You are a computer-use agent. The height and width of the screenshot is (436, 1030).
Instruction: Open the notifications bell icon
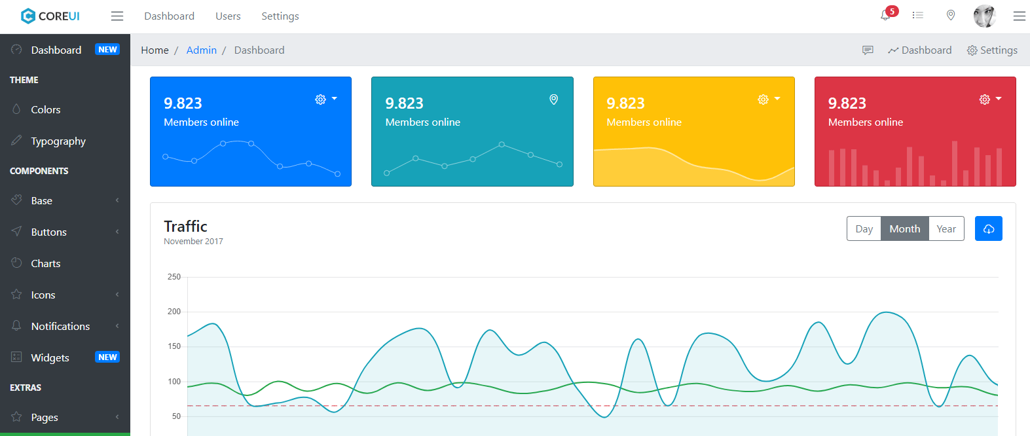[885, 16]
